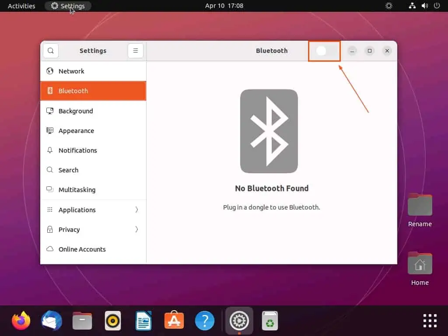Expand Privacy chevron arrow
The width and height of the screenshot is (448, 336).
pyautogui.click(x=136, y=230)
